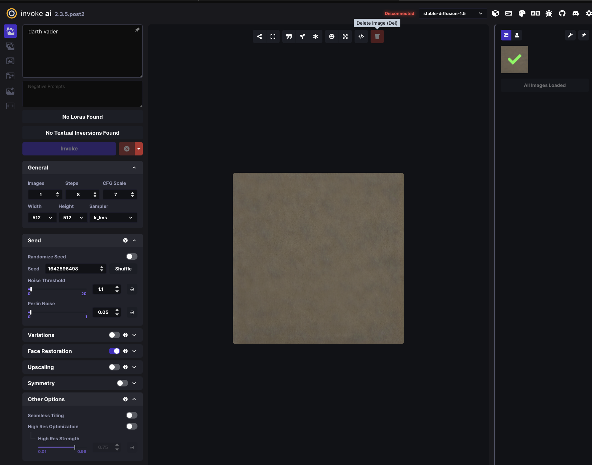Click the Invoke button
This screenshot has width=592, height=465.
(69, 148)
